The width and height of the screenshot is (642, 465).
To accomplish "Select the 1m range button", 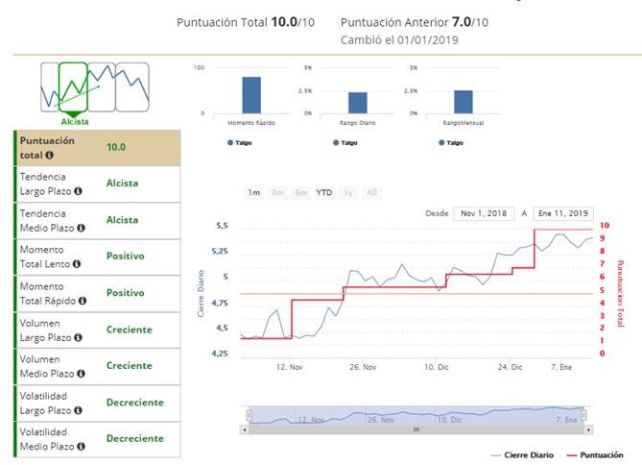I will pyautogui.click(x=254, y=192).
